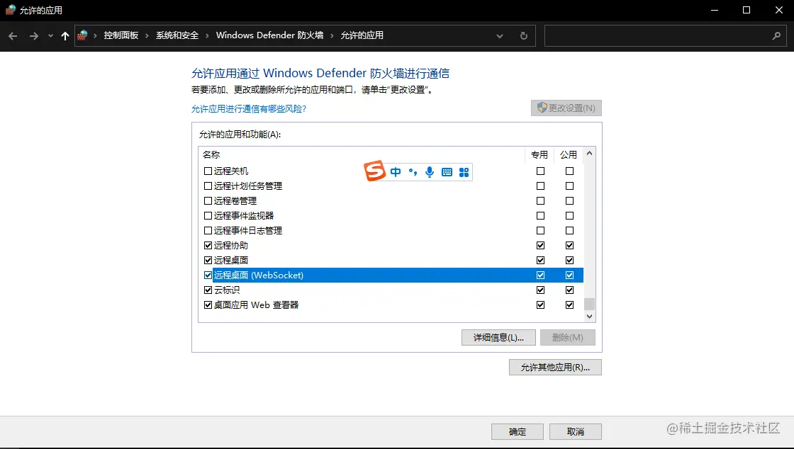The height and width of the screenshot is (449, 794).
Task: Uncheck 远程桌面 (WebSocket) name checkbox
Action: [x=208, y=275]
